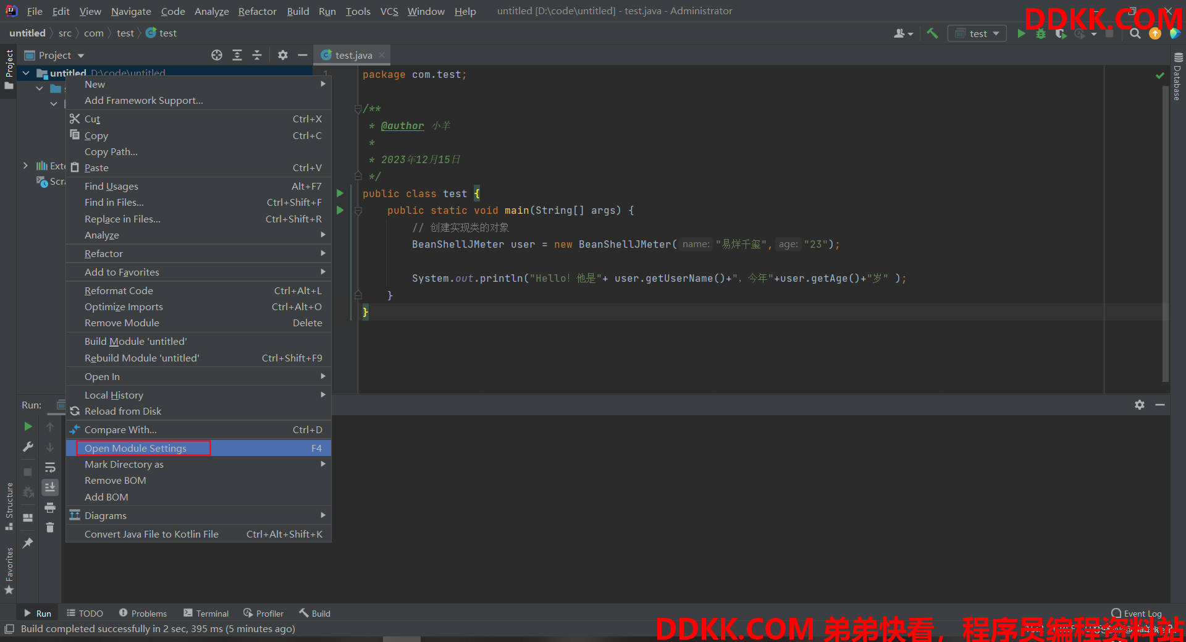
Task: Open the Refactor menu in menu bar
Action: 257,11
